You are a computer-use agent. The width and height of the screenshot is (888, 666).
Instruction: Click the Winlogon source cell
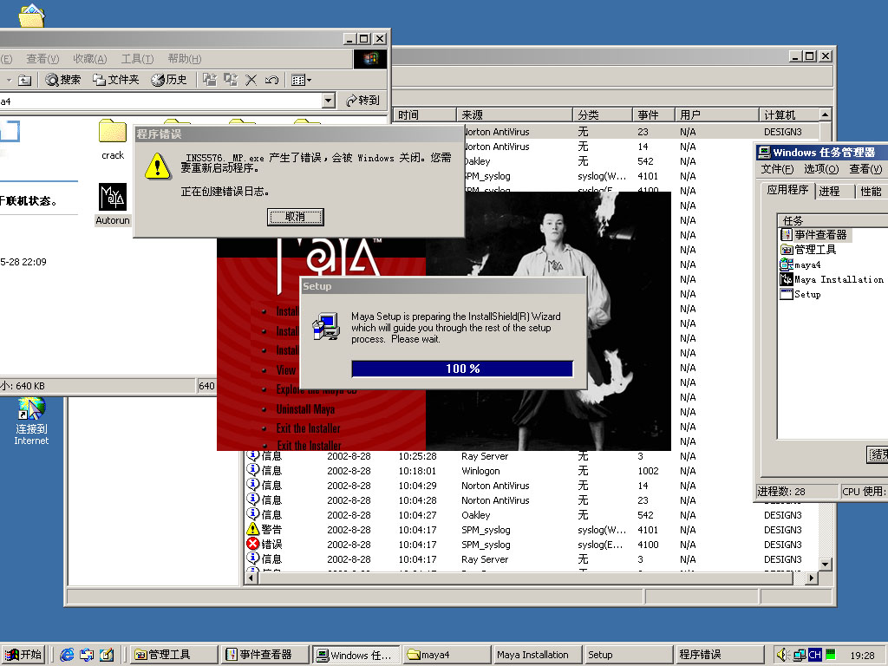click(480, 471)
